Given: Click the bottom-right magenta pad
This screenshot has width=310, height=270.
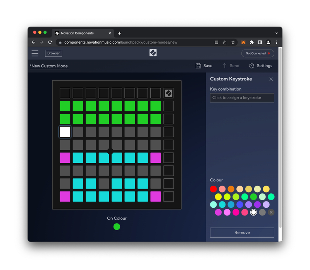Looking at the screenshot, I should [x=156, y=197].
